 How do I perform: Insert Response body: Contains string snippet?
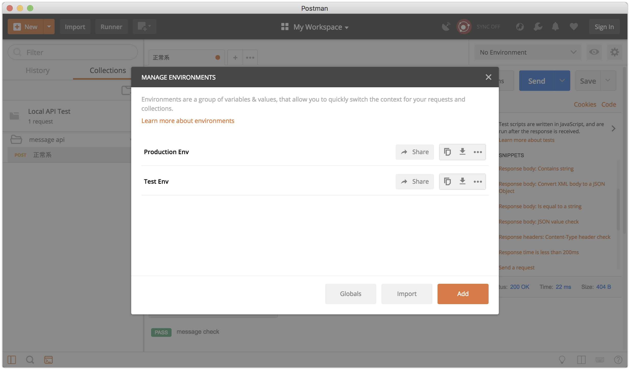click(536, 168)
